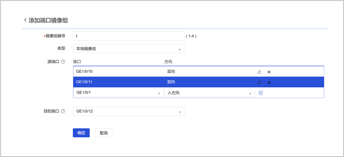Delete the GE1/0/10 source port row
The image size is (344, 157).
[269, 72]
